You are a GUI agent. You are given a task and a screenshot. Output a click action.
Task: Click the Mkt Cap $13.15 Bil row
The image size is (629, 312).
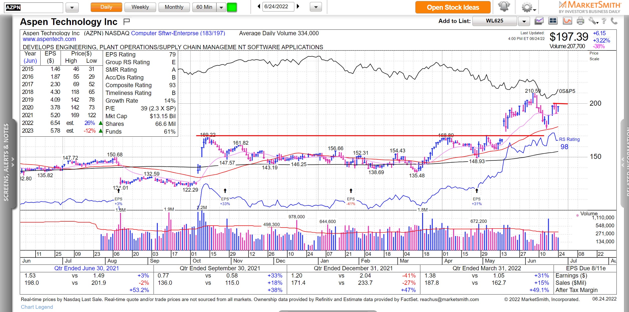click(x=141, y=116)
